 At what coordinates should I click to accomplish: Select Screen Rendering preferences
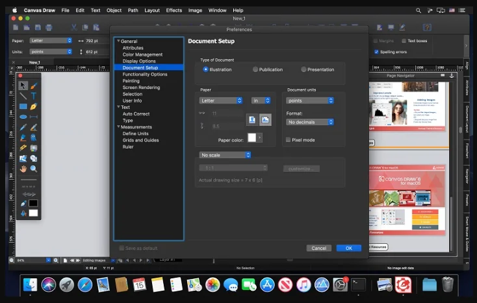tap(141, 87)
